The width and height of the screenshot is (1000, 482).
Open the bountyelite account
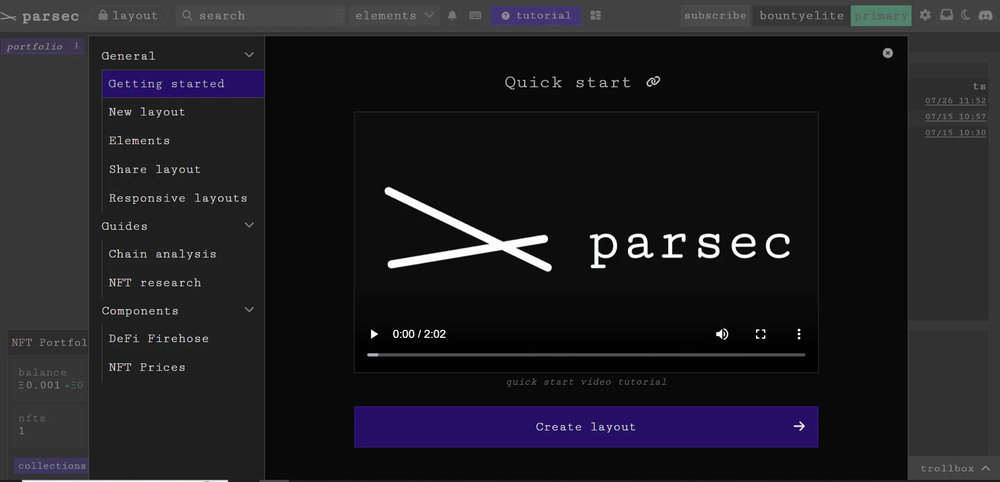[x=802, y=15]
